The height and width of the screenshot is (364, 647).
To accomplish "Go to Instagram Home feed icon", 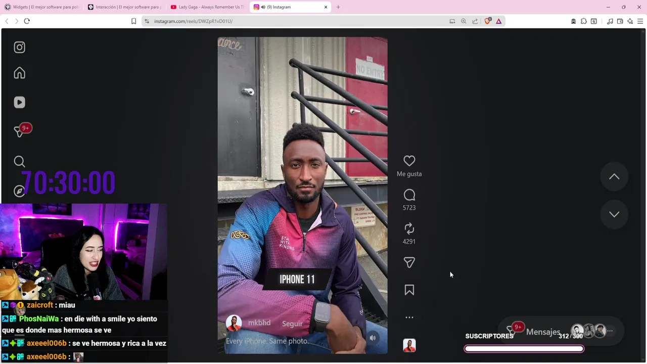I will (19, 73).
